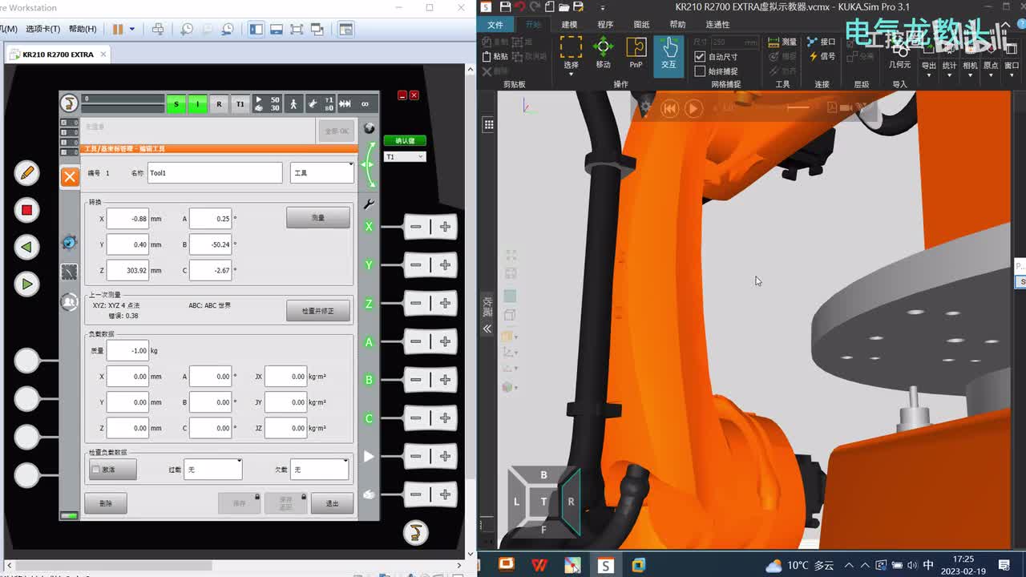This screenshot has height=577, width=1026.
Task: Click the 测量 button in the 转换 section
Action: [318, 217]
